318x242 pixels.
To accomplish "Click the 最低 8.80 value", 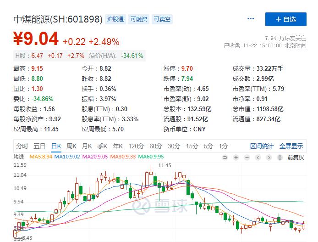I will click(37, 79).
